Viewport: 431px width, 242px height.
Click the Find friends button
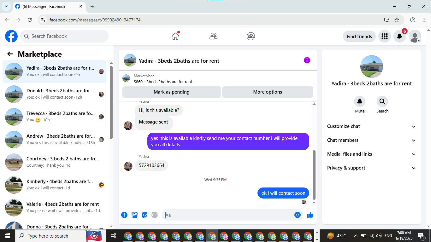[x=359, y=36]
